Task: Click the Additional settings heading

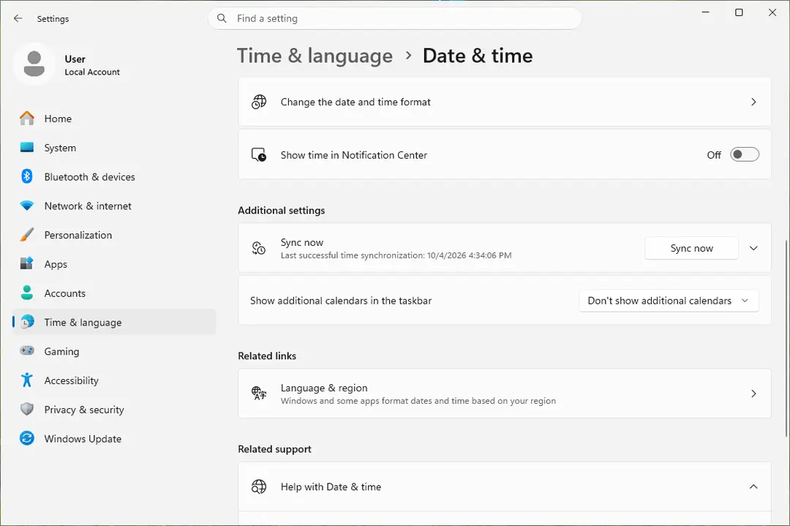Action: (x=281, y=211)
